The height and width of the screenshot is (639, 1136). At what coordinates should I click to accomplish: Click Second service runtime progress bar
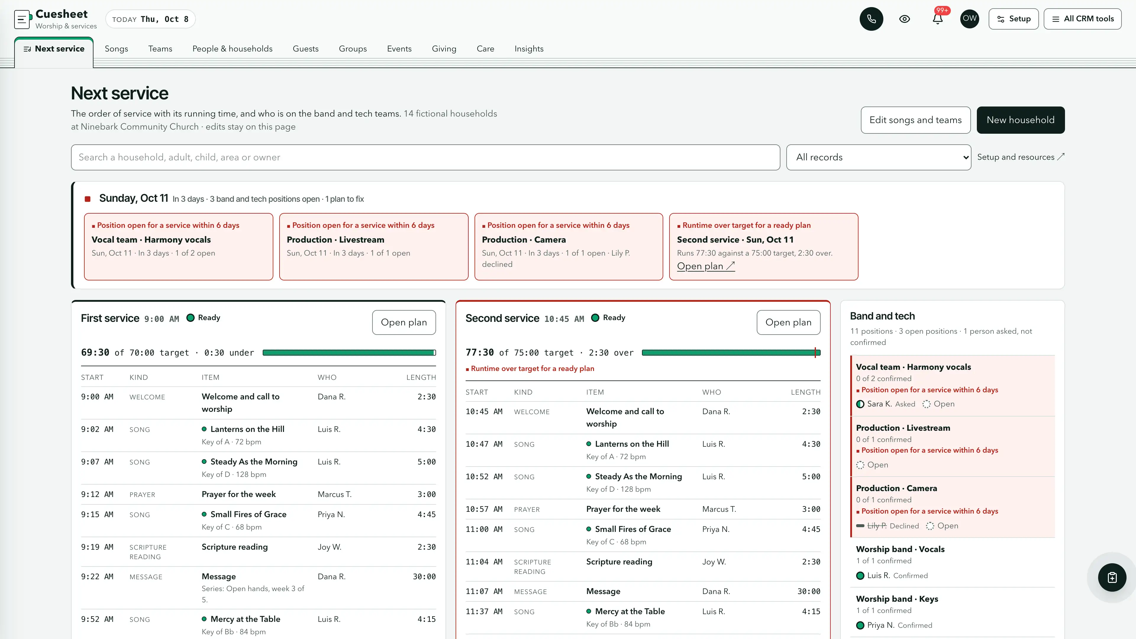pyautogui.click(x=731, y=353)
